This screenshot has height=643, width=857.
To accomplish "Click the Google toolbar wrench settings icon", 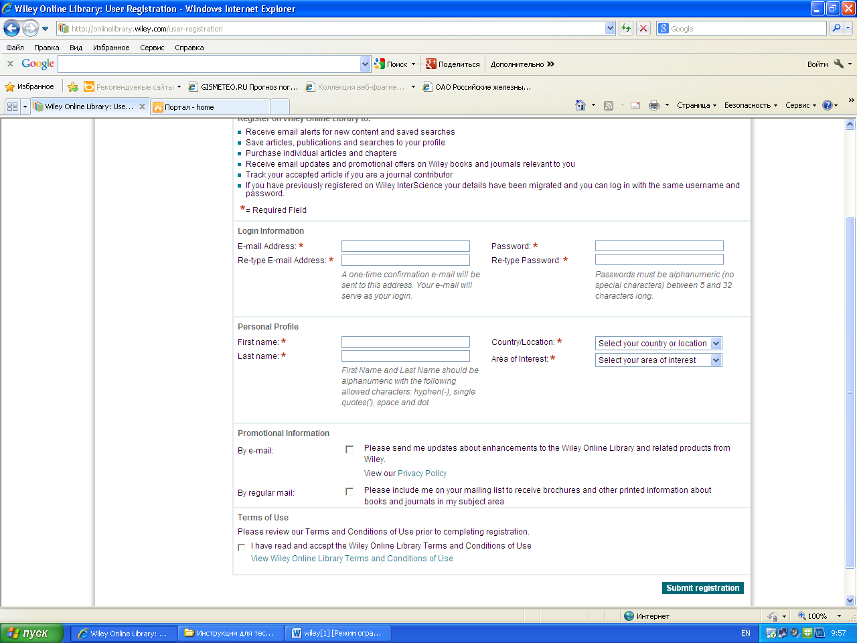I will pyautogui.click(x=839, y=64).
